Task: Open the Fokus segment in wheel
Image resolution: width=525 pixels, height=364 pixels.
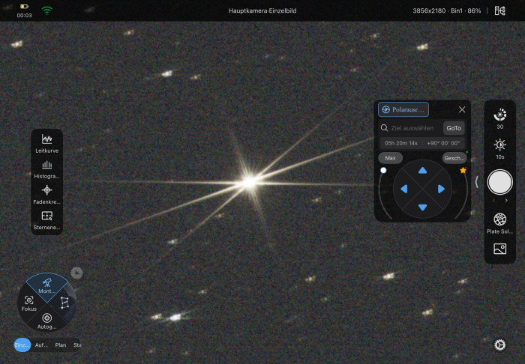Action: (x=29, y=303)
